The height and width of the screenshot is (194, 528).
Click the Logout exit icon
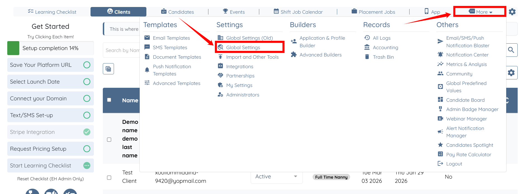tap(440, 164)
